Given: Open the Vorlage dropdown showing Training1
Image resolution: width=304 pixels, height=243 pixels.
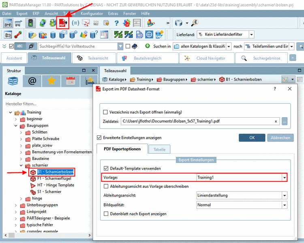Looking at the screenshot, I should [285, 178].
